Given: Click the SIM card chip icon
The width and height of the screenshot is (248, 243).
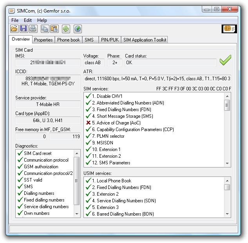Looking at the screenshot, I should (x=229, y=29).
